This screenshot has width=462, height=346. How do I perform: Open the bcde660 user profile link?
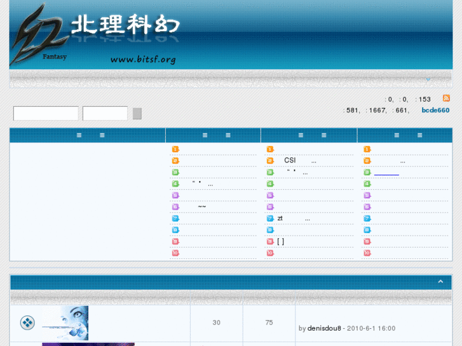(435, 110)
